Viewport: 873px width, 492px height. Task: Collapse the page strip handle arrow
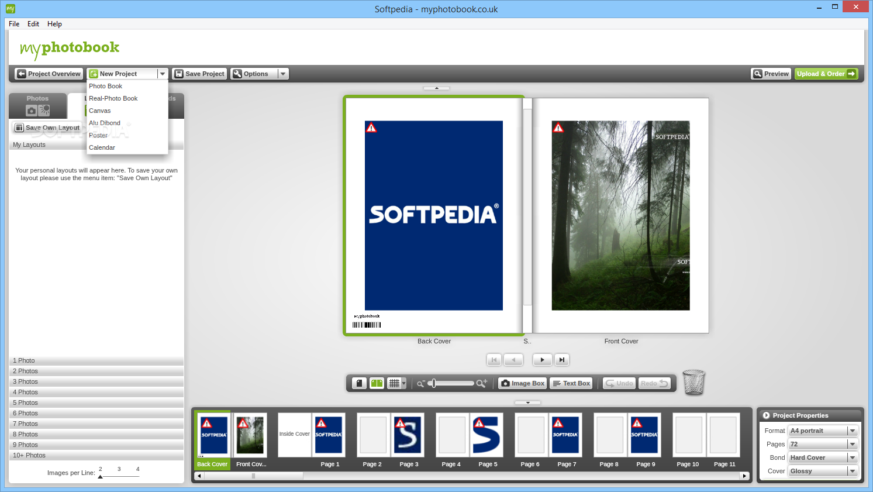click(x=527, y=402)
